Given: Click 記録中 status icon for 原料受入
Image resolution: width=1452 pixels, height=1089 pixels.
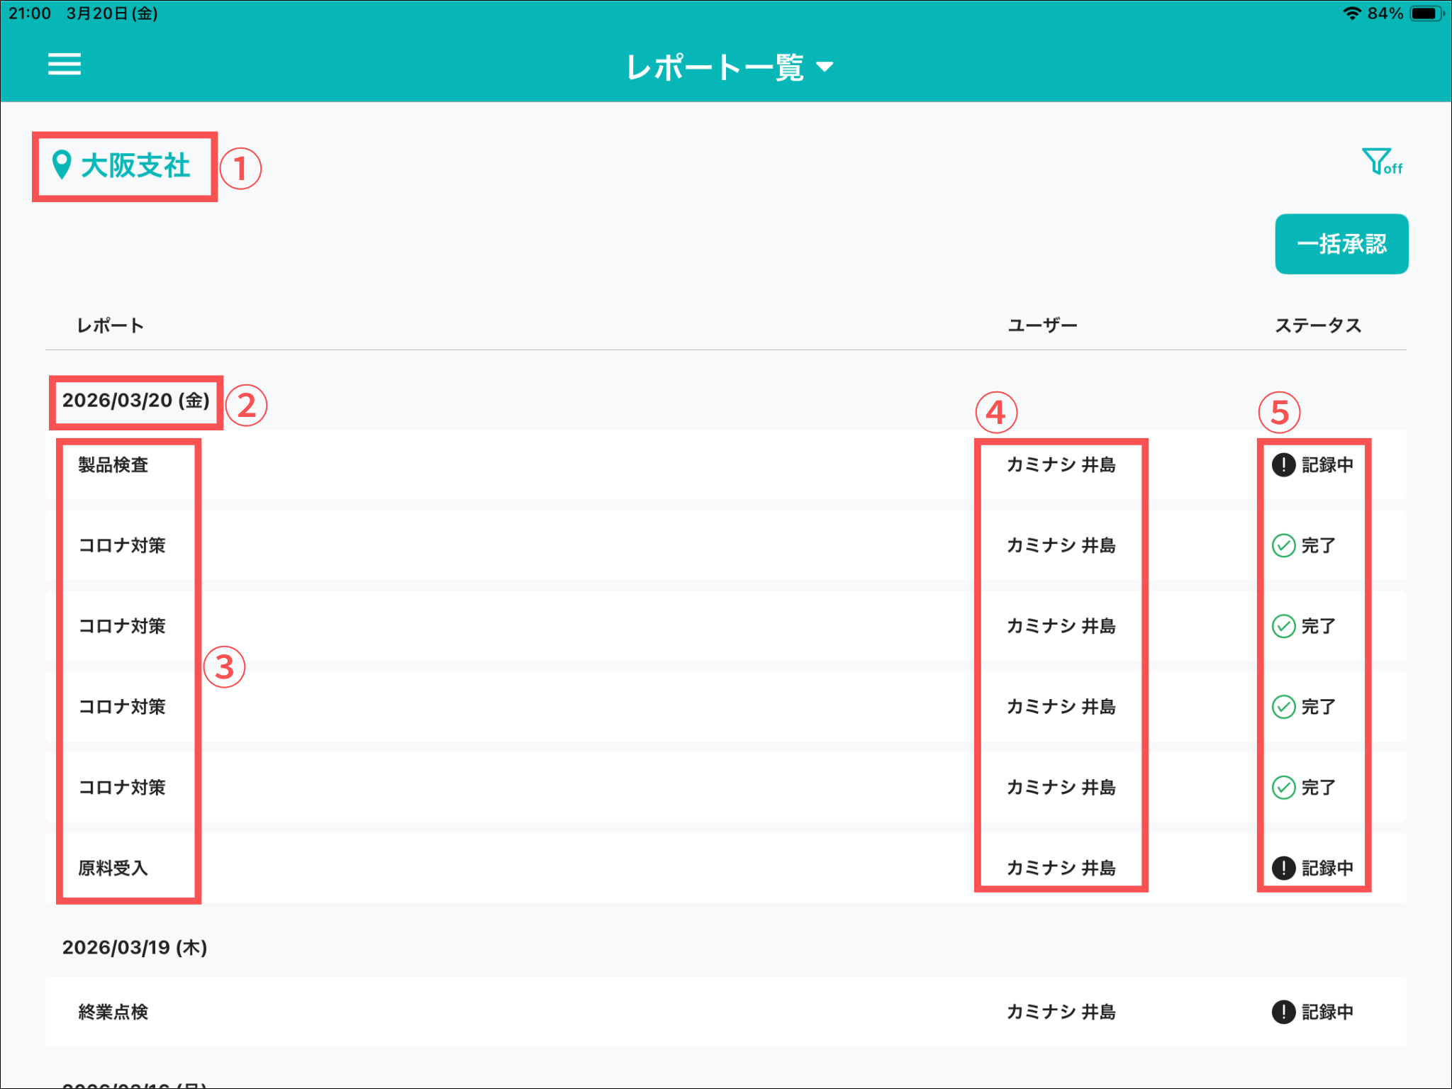Looking at the screenshot, I should tap(1283, 869).
